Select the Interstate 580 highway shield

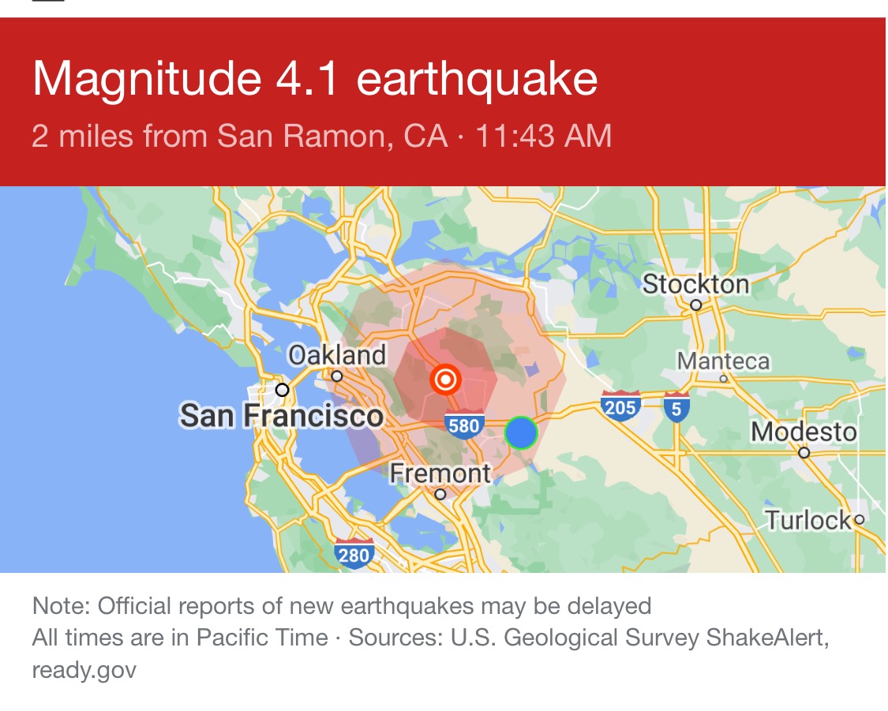[464, 425]
